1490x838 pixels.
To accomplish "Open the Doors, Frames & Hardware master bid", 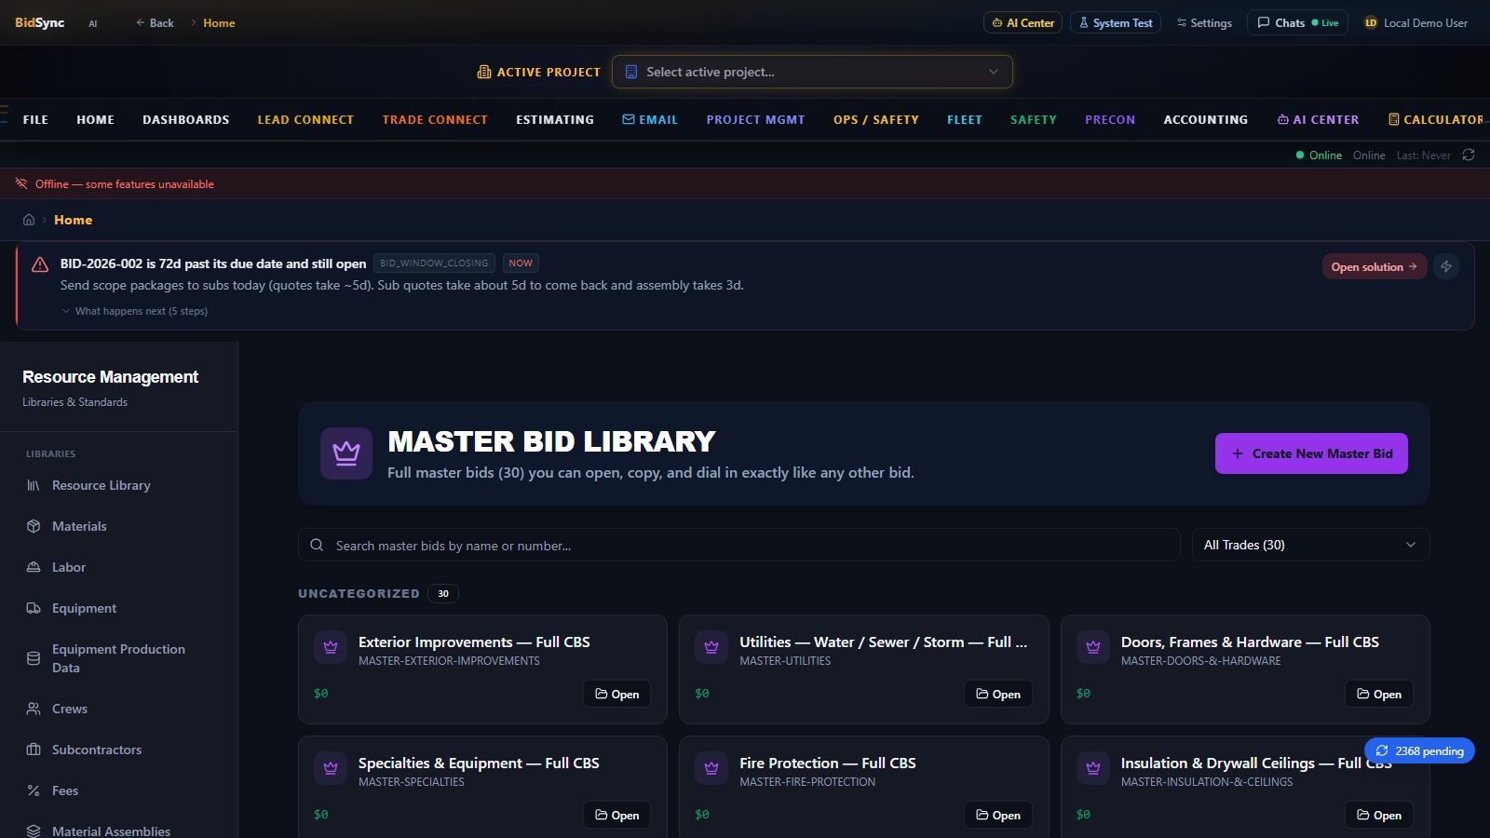I will (x=1378, y=694).
